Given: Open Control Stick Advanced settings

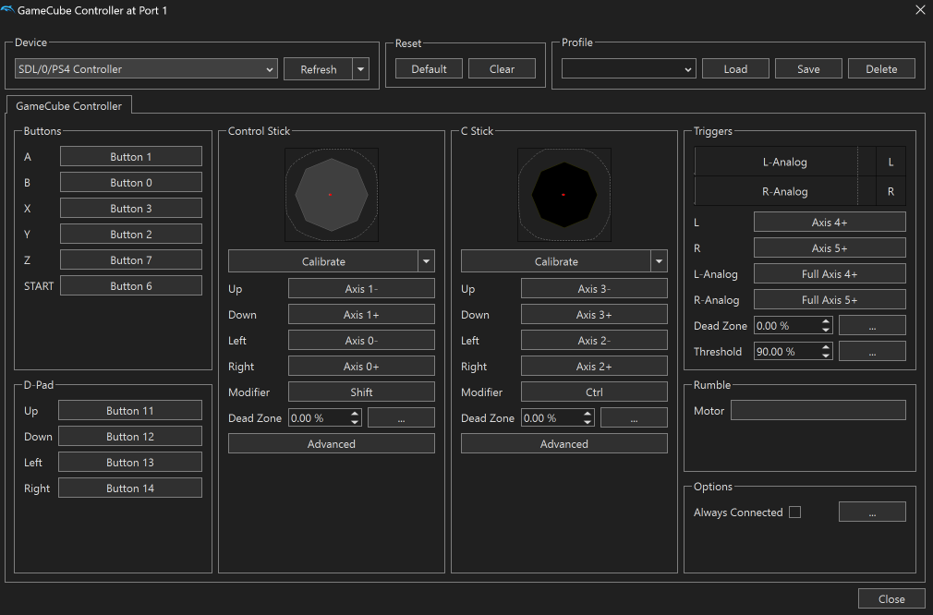Looking at the screenshot, I should pos(332,443).
